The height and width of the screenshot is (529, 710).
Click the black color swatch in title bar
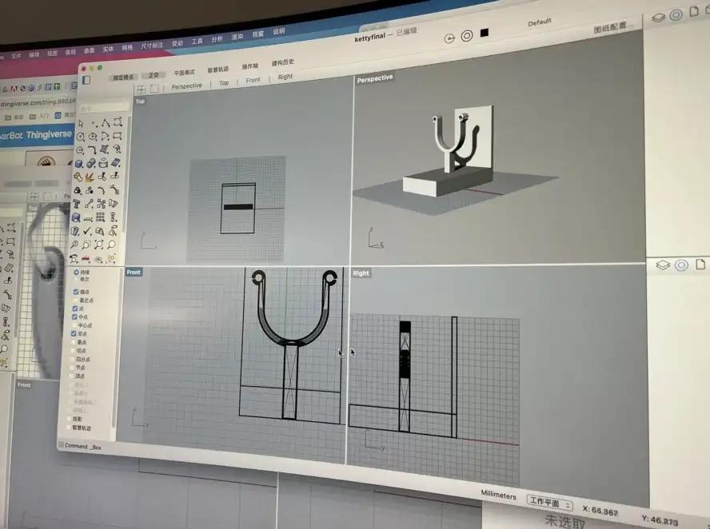485,33
